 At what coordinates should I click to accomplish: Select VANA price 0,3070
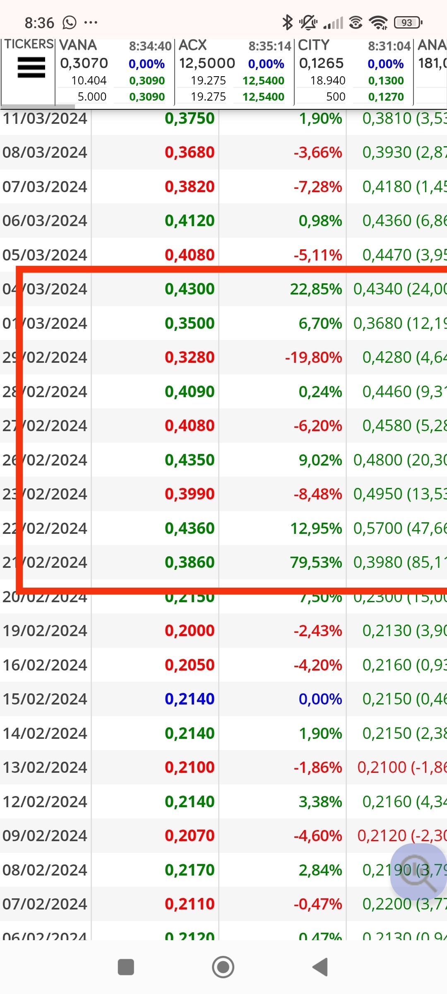[x=84, y=63]
